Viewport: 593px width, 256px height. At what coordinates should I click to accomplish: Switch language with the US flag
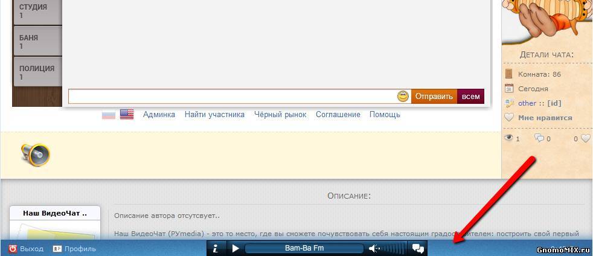point(127,114)
